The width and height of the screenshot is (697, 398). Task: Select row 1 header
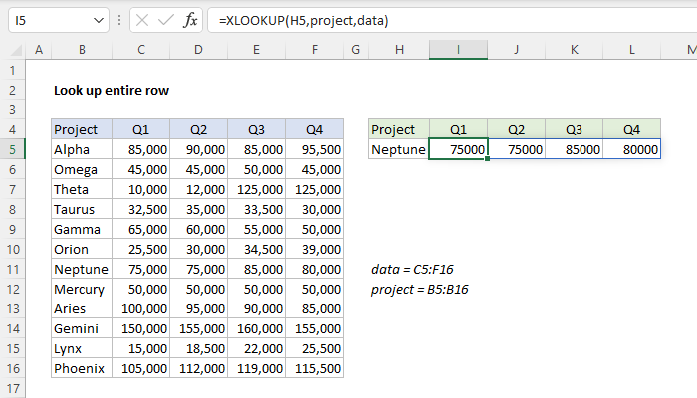click(12, 71)
